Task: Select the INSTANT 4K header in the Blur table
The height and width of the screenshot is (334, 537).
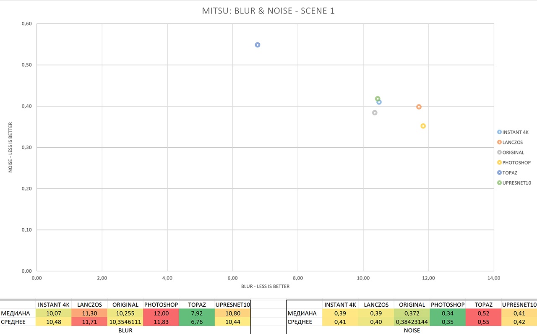Action: point(54,305)
